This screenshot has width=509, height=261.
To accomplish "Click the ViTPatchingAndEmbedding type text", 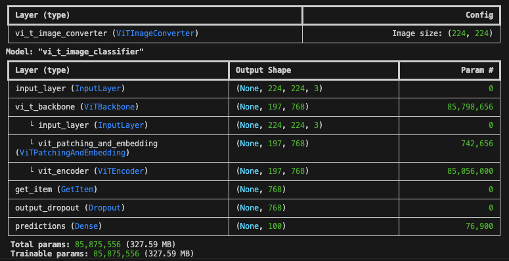I will 72,153.
